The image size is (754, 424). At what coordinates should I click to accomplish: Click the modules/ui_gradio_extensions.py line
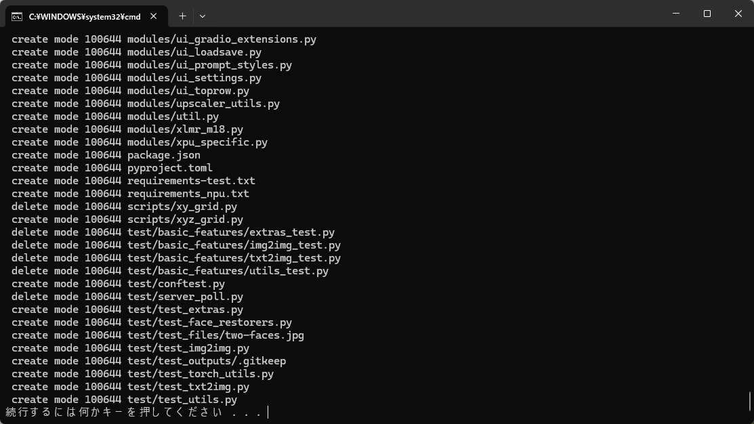click(164, 39)
